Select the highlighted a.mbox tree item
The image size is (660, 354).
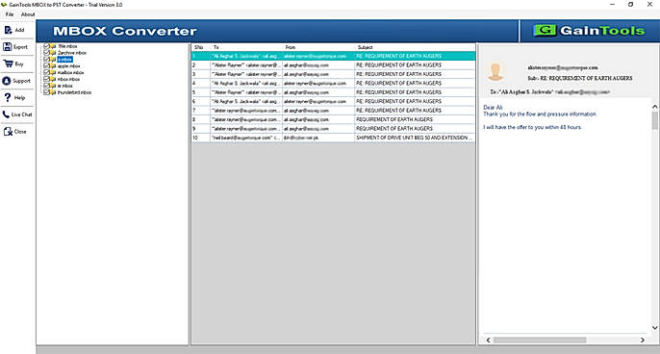[x=64, y=60]
